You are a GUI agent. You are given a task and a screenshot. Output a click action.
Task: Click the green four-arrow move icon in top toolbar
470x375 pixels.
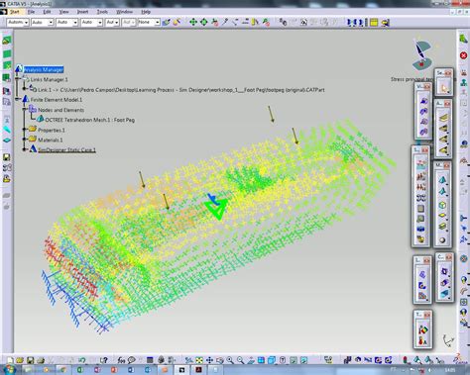point(193,23)
